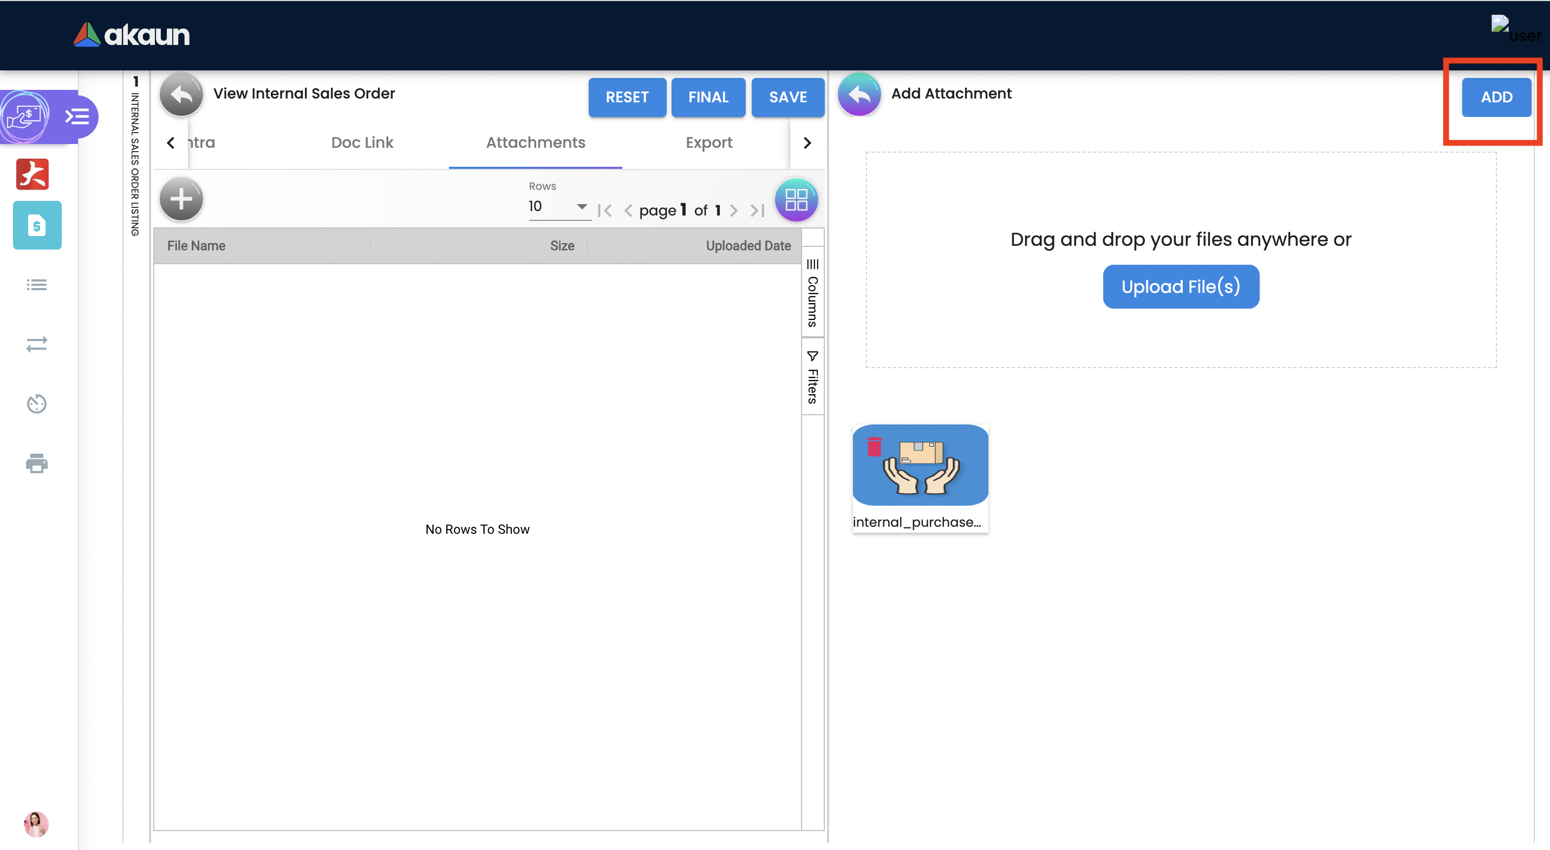The image size is (1550, 850).
Task: Click the transfer arrows sidebar icon
Action: click(37, 344)
